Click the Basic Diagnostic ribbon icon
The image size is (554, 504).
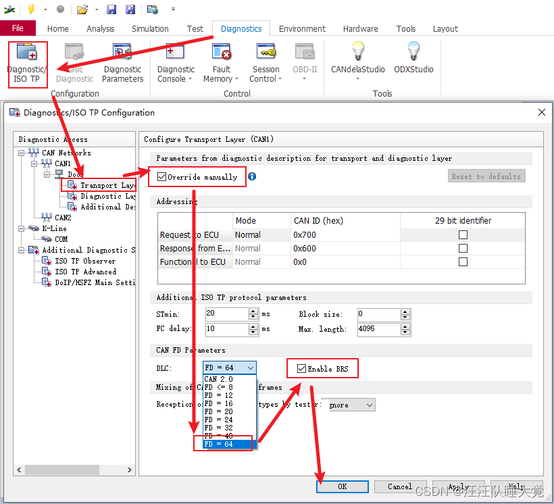74,64
